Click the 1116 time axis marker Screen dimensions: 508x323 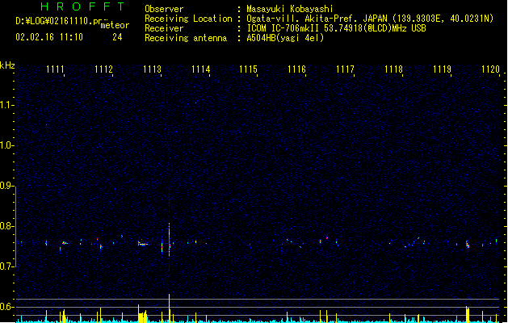coord(296,69)
